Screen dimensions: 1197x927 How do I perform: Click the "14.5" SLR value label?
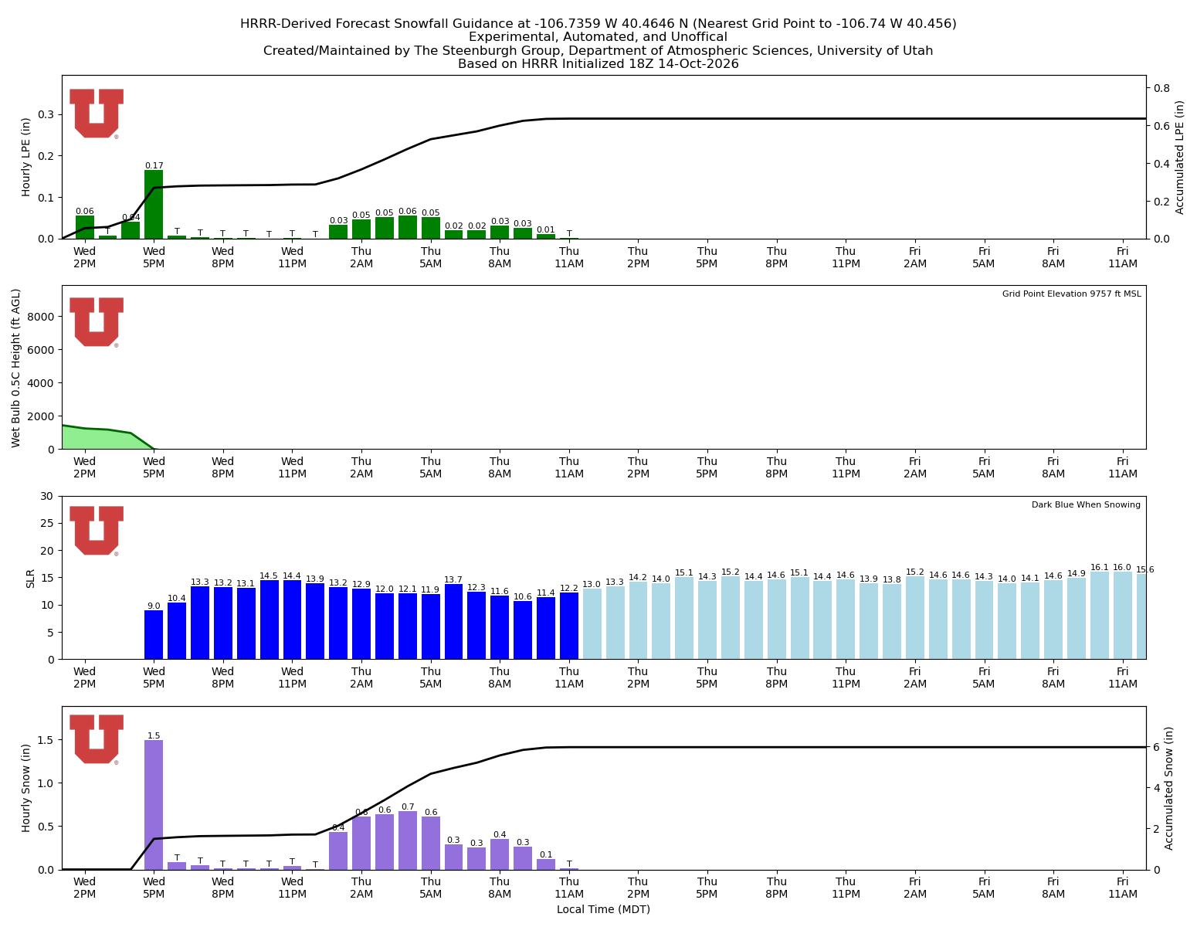pos(269,576)
